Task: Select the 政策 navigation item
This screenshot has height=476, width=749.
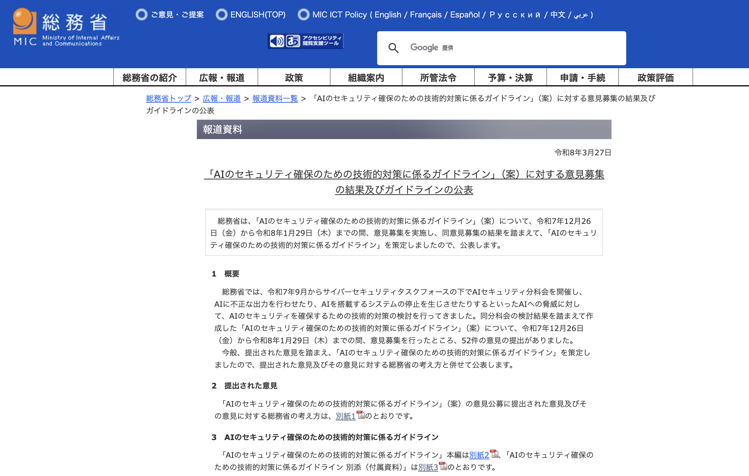Action: tap(294, 77)
